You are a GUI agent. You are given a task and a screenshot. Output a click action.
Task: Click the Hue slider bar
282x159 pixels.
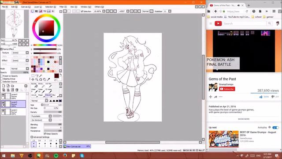click(45, 45)
